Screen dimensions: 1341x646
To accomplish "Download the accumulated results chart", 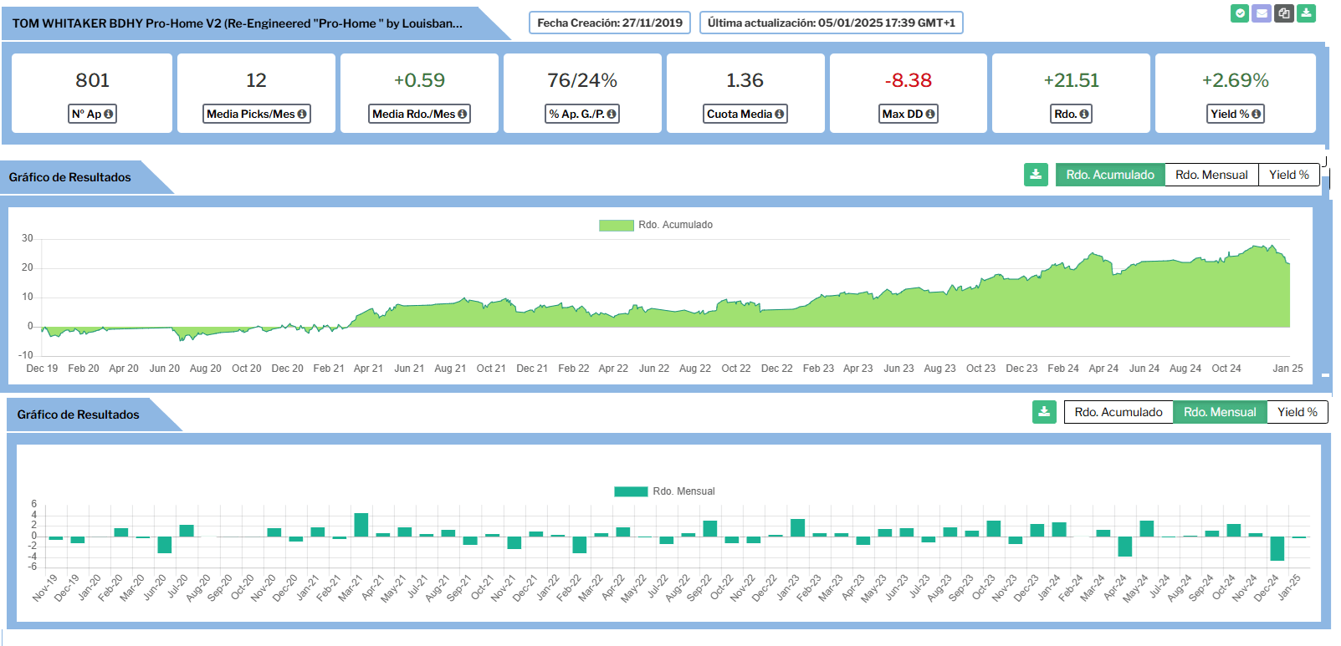I will coord(1036,175).
